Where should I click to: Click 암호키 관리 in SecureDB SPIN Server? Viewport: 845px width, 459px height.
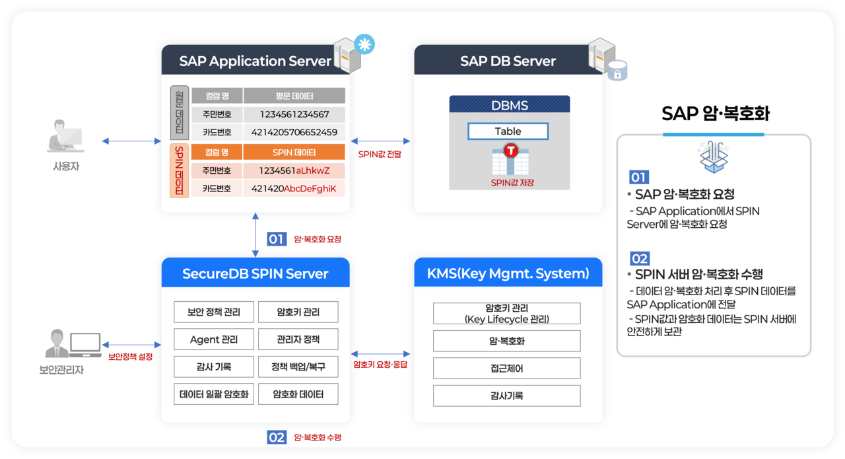tap(298, 312)
